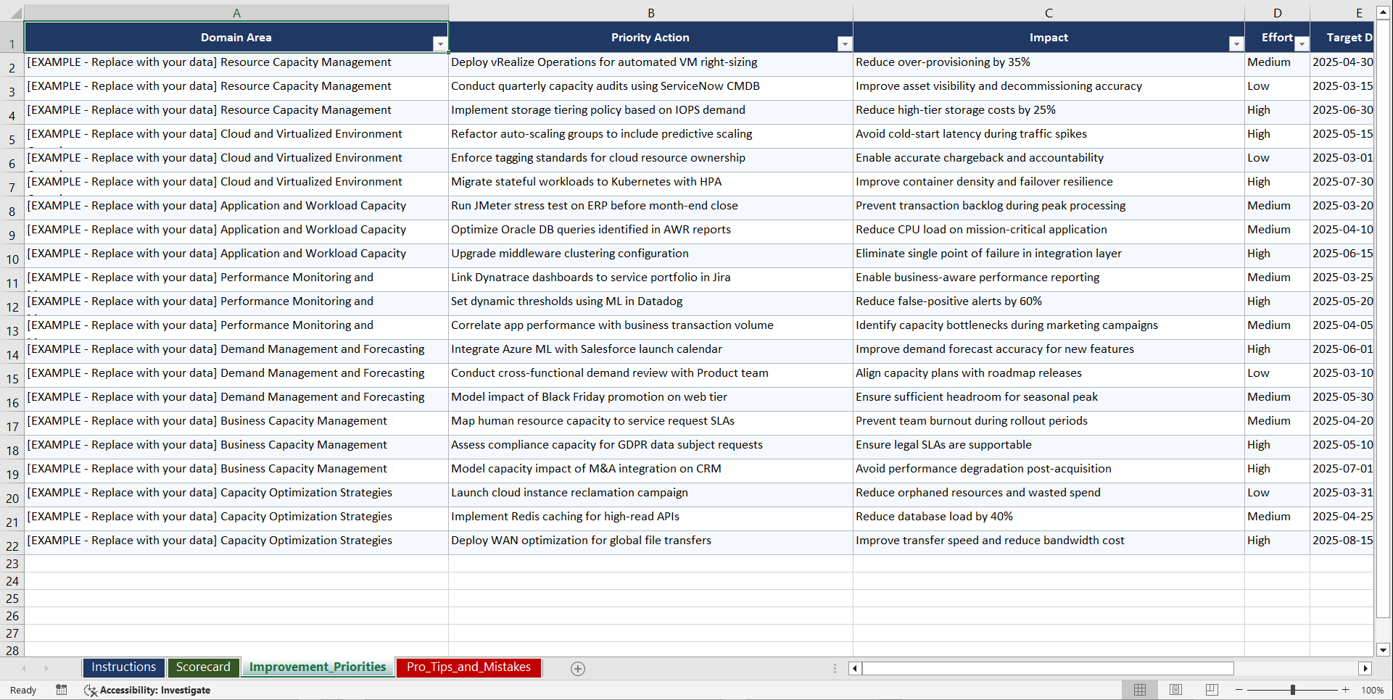Click the previous sheet navigation arrow
This screenshot has width=1393, height=700.
24,668
